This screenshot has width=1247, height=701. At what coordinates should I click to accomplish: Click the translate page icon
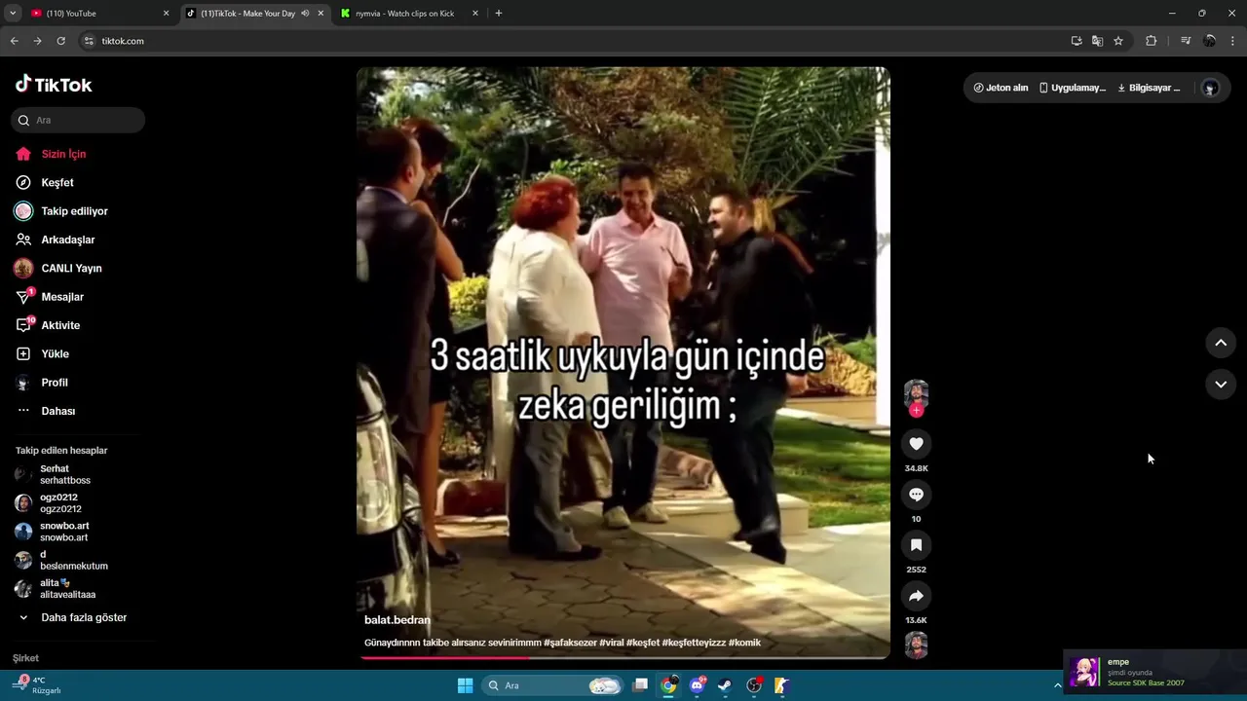click(1097, 41)
